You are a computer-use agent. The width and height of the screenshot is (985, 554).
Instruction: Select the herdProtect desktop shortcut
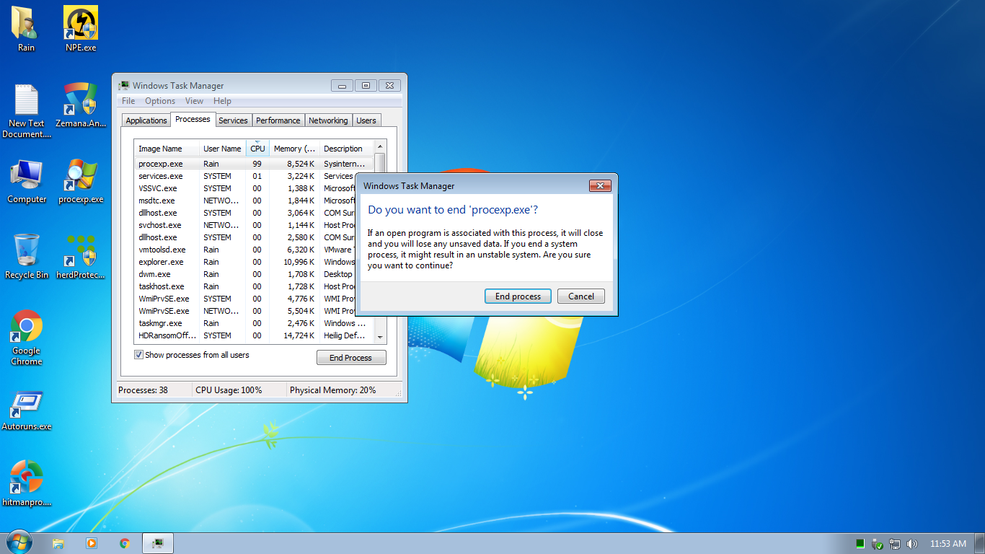81,256
